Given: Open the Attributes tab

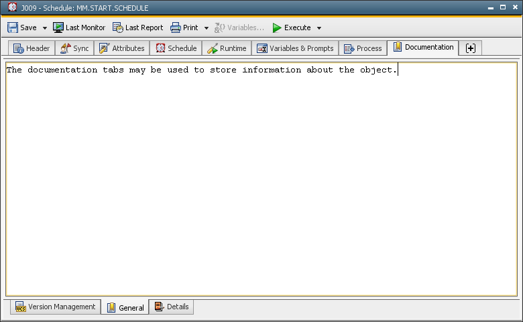Looking at the screenshot, I should (x=121, y=48).
